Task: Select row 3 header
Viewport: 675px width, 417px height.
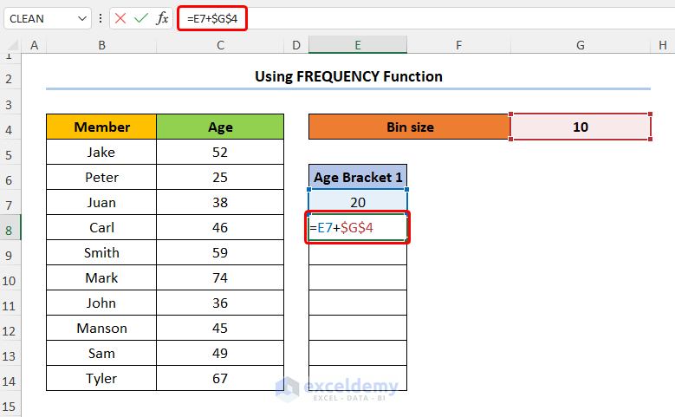Action: 10,102
